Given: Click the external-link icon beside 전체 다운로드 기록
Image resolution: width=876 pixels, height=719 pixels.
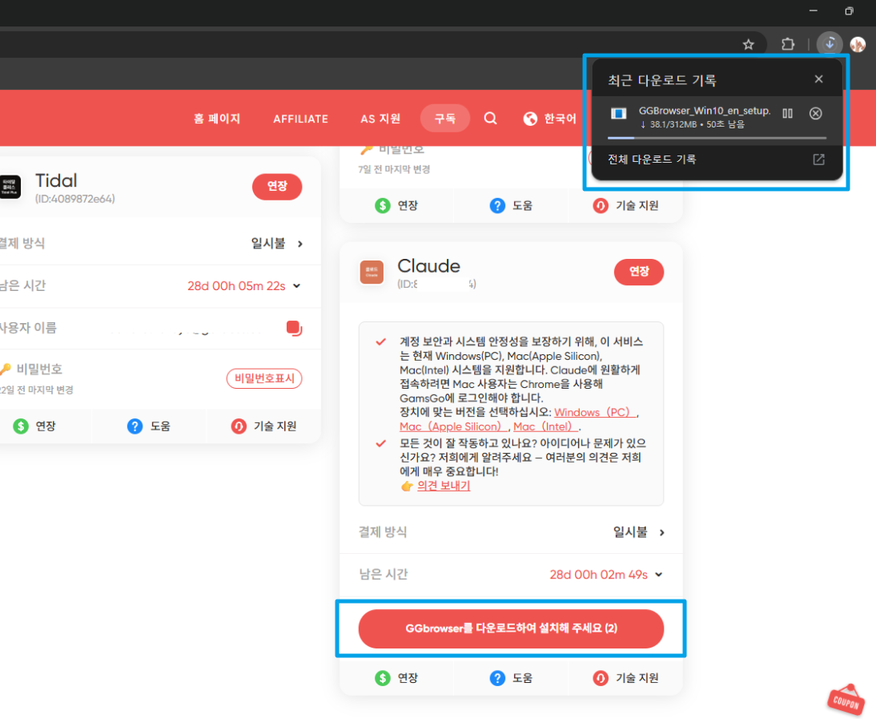Looking at the screenshot, I should [818, 160].
